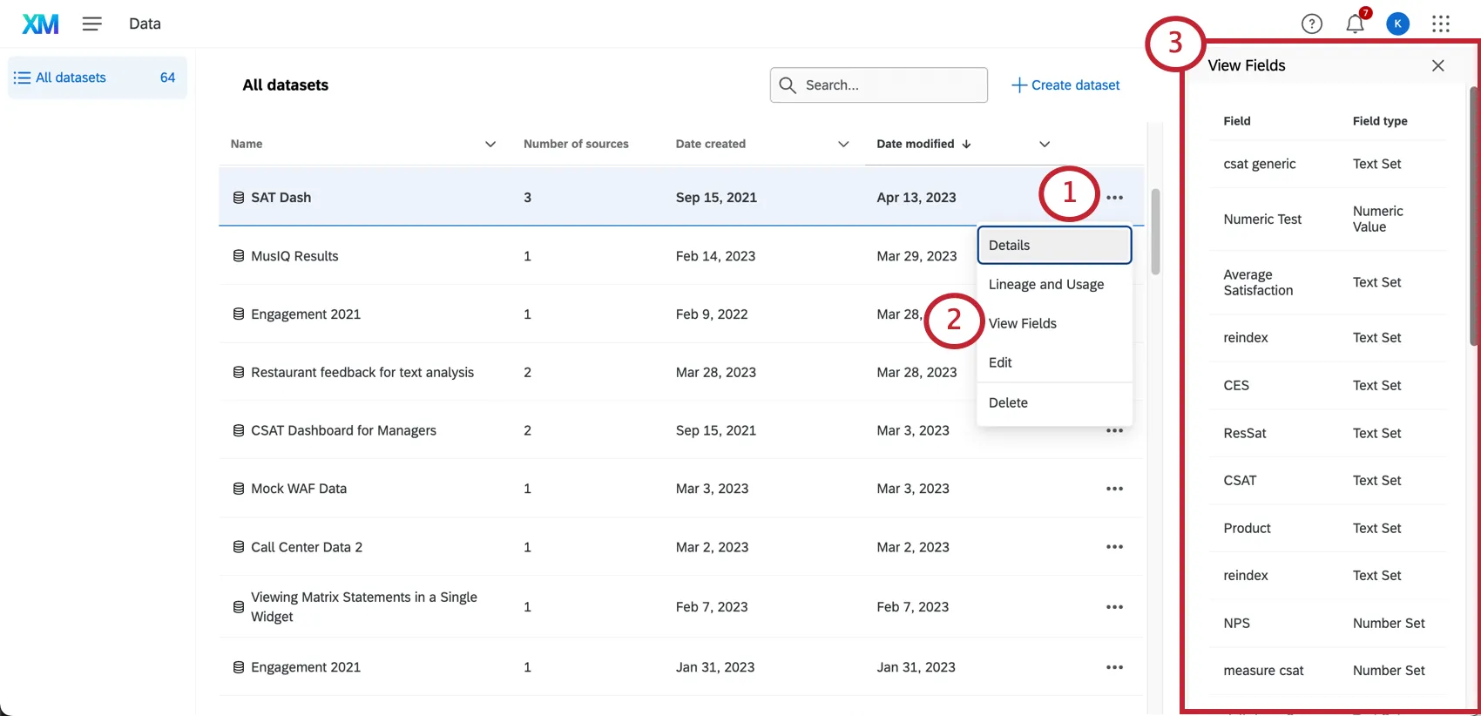Viewport: 1481px width, 716px height.
Task: Open three-dot menu for SAT Dash
Action: pyautogui.click(x=1114, y=198)
